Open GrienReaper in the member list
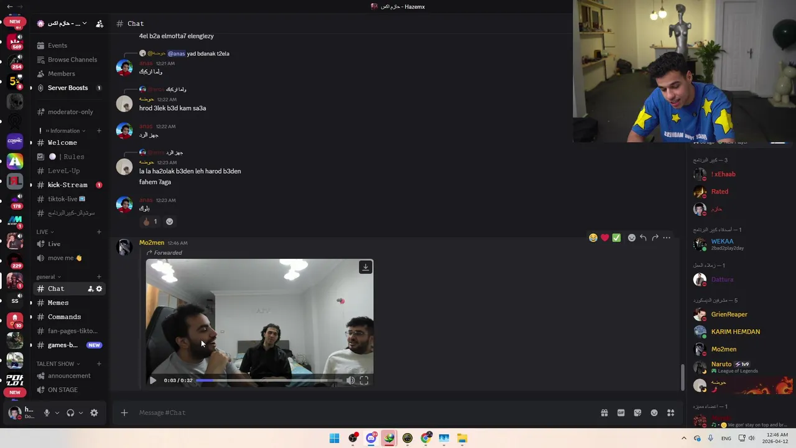796x448 pixels. click(741, 314)
